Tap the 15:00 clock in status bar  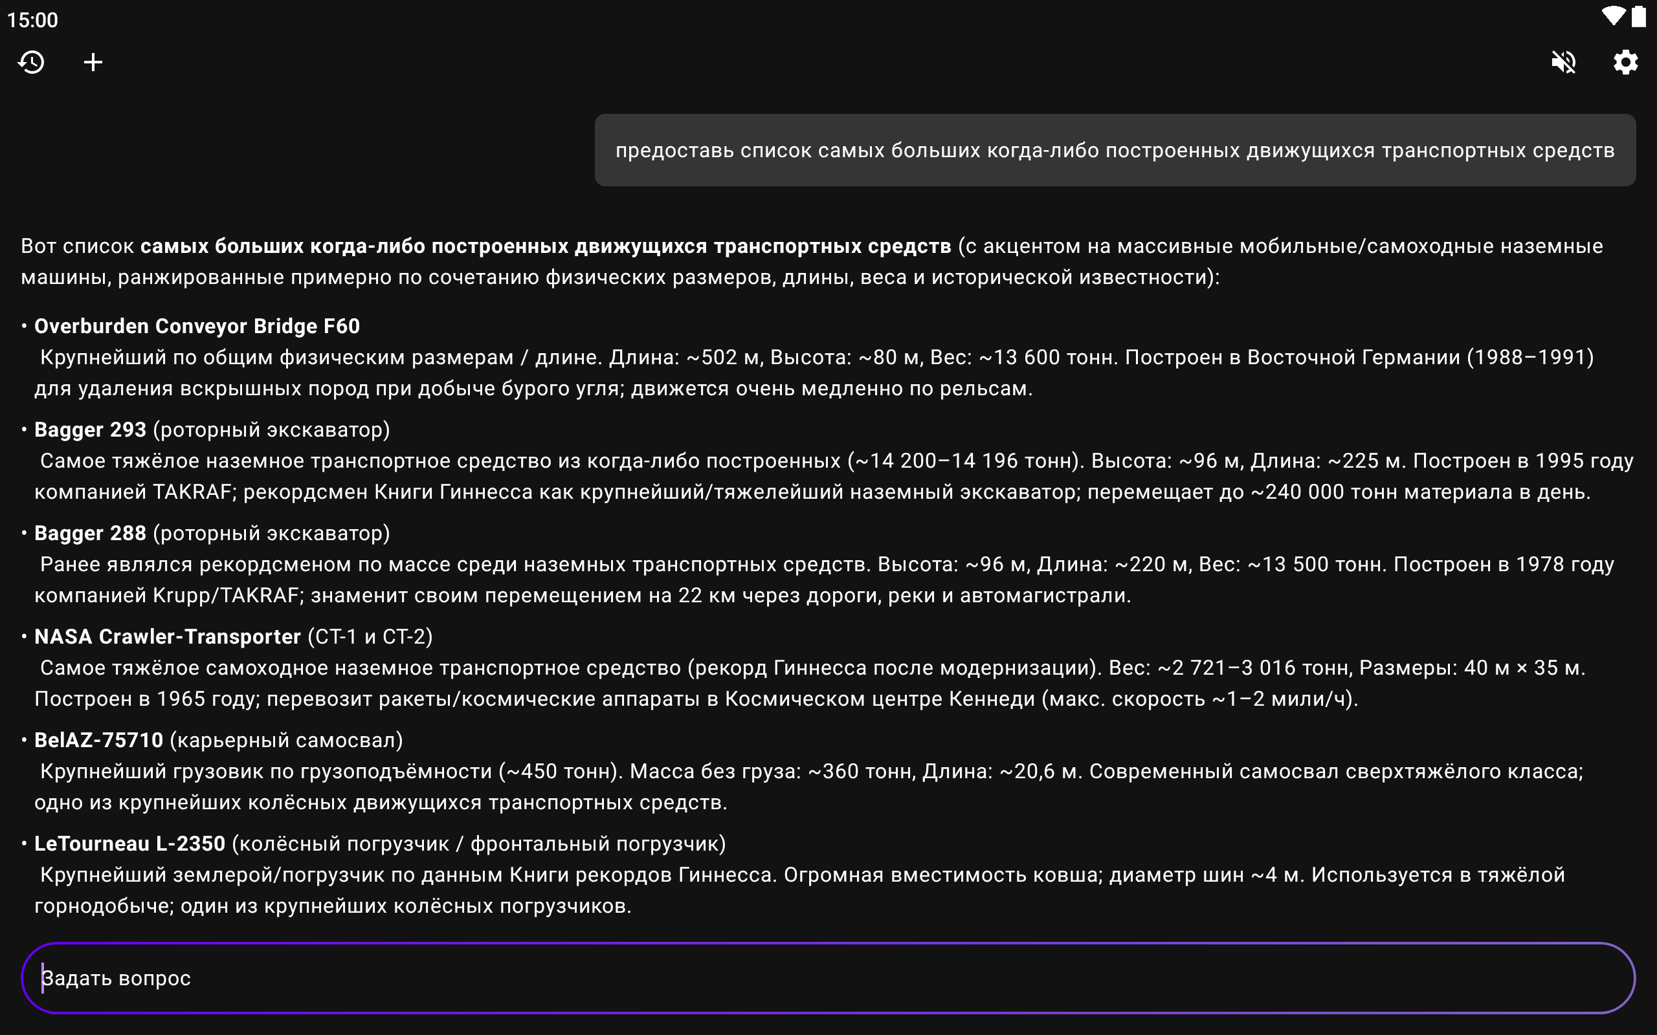click(x=32, y=20)
